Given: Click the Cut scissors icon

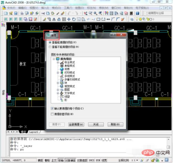Looking at the screenshot, I should coord(43,13).
